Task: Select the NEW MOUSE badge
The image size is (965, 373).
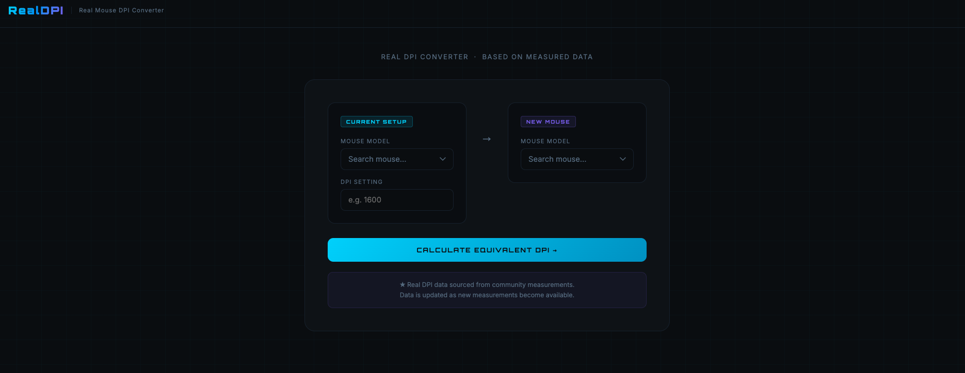Action: point(548,122)
